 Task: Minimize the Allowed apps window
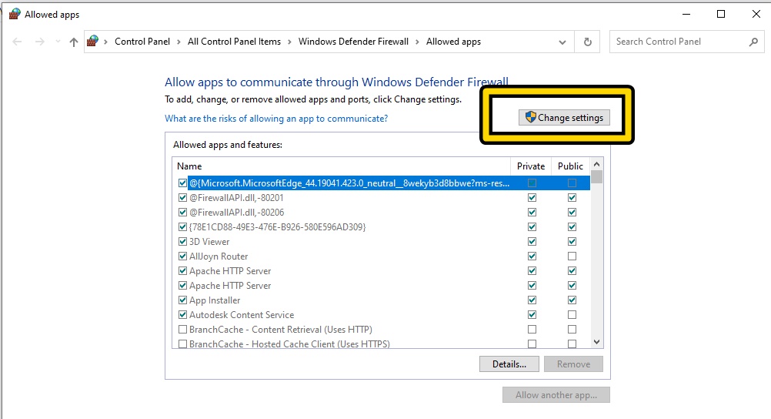tap(686, 15)
